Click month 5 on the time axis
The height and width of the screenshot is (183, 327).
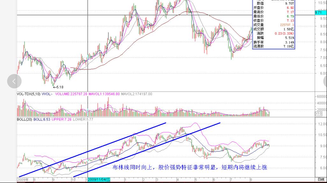pyautogui.click(x=196, y=180)
